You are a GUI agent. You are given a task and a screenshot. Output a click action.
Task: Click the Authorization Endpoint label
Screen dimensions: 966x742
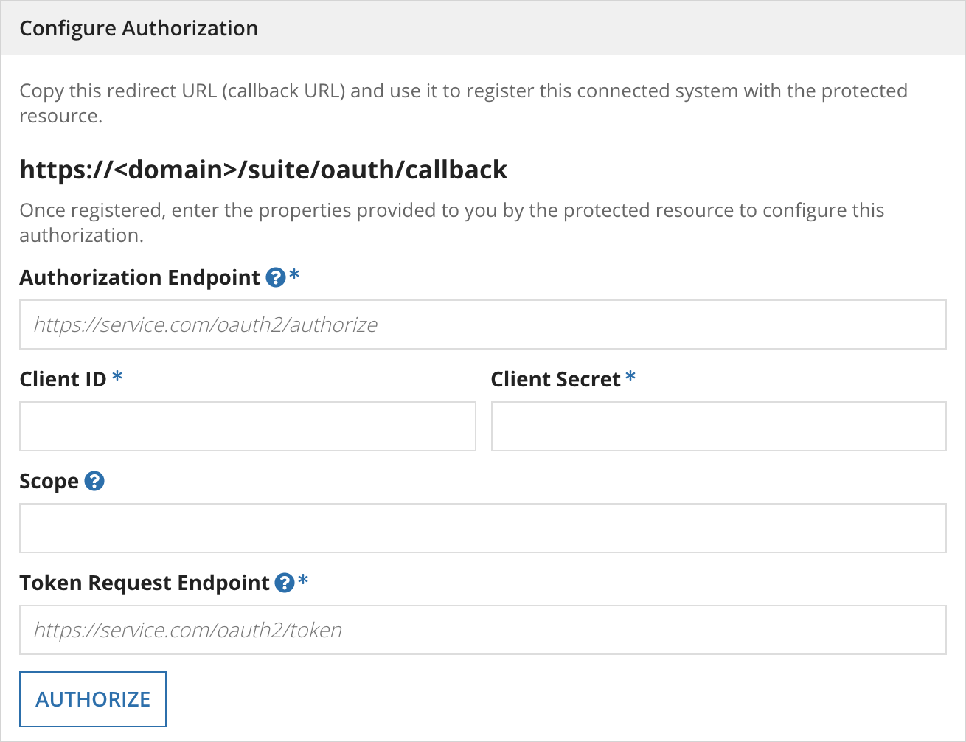pos(140,277)
